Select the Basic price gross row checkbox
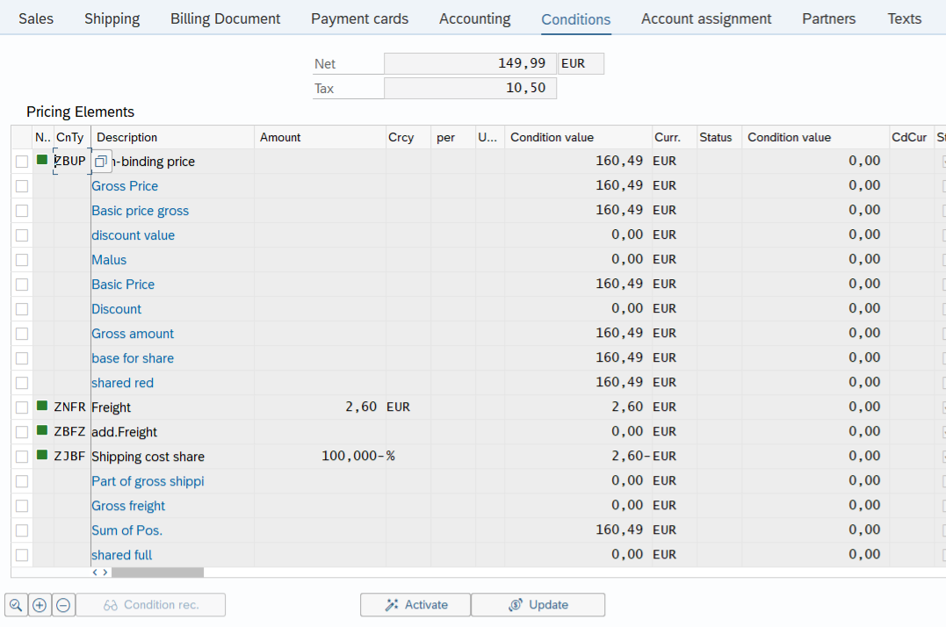Viewport: 946px width, 627px height. (22, 211)
